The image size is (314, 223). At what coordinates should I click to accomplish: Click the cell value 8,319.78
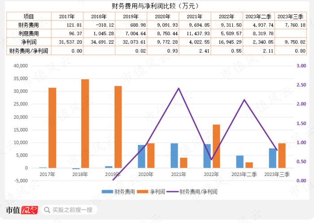pos(263,34)
